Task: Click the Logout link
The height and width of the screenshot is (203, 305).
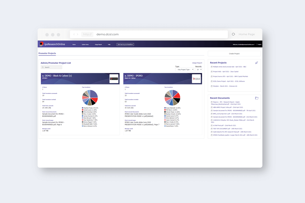Action: click(260, 45)
